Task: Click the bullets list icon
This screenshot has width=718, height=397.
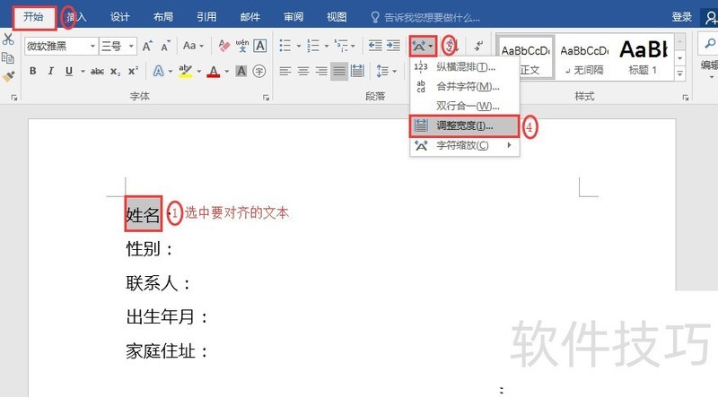Action: point(285,46)
